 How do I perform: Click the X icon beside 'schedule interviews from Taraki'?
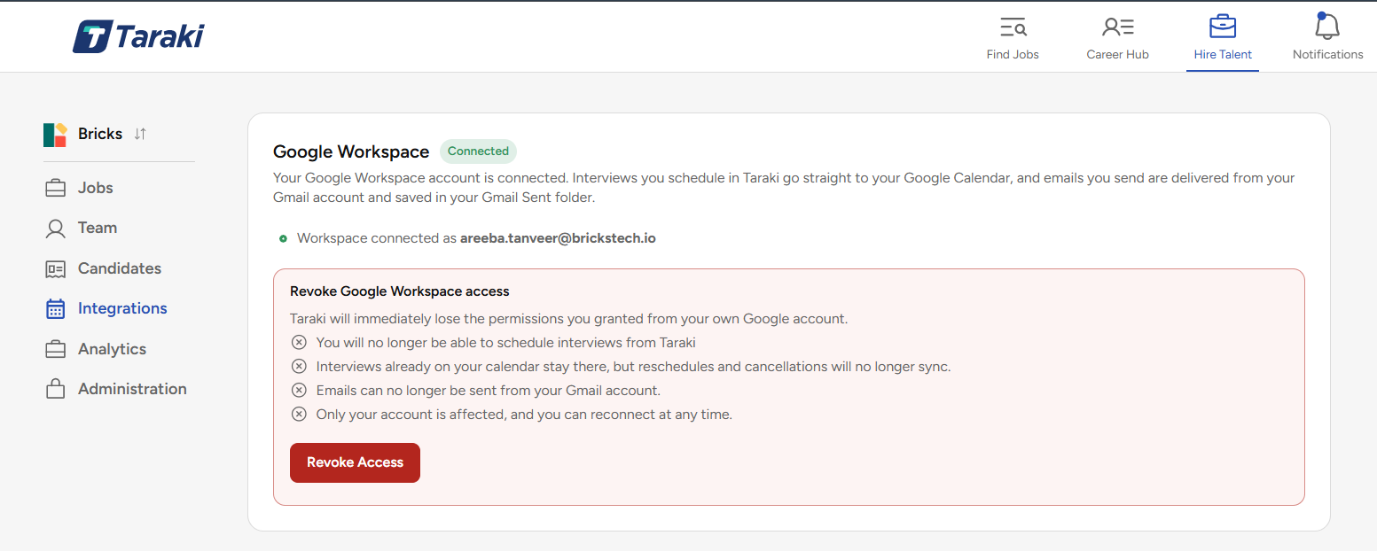coord(299,343)
